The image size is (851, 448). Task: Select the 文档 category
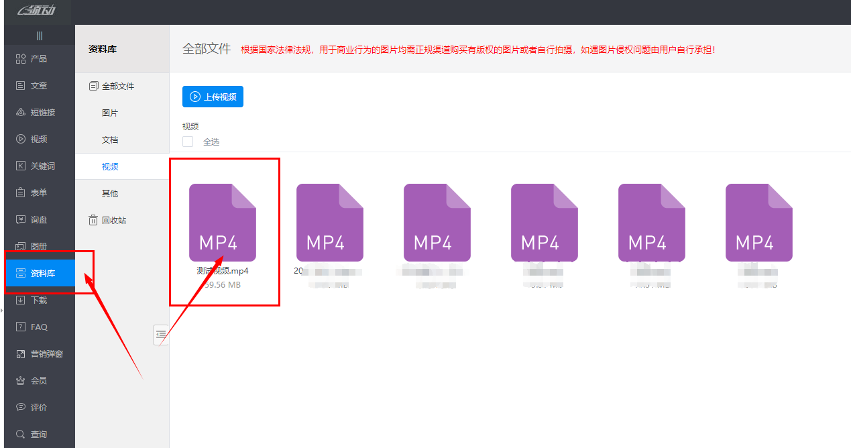pyautogui.click(x=110, y=140)
